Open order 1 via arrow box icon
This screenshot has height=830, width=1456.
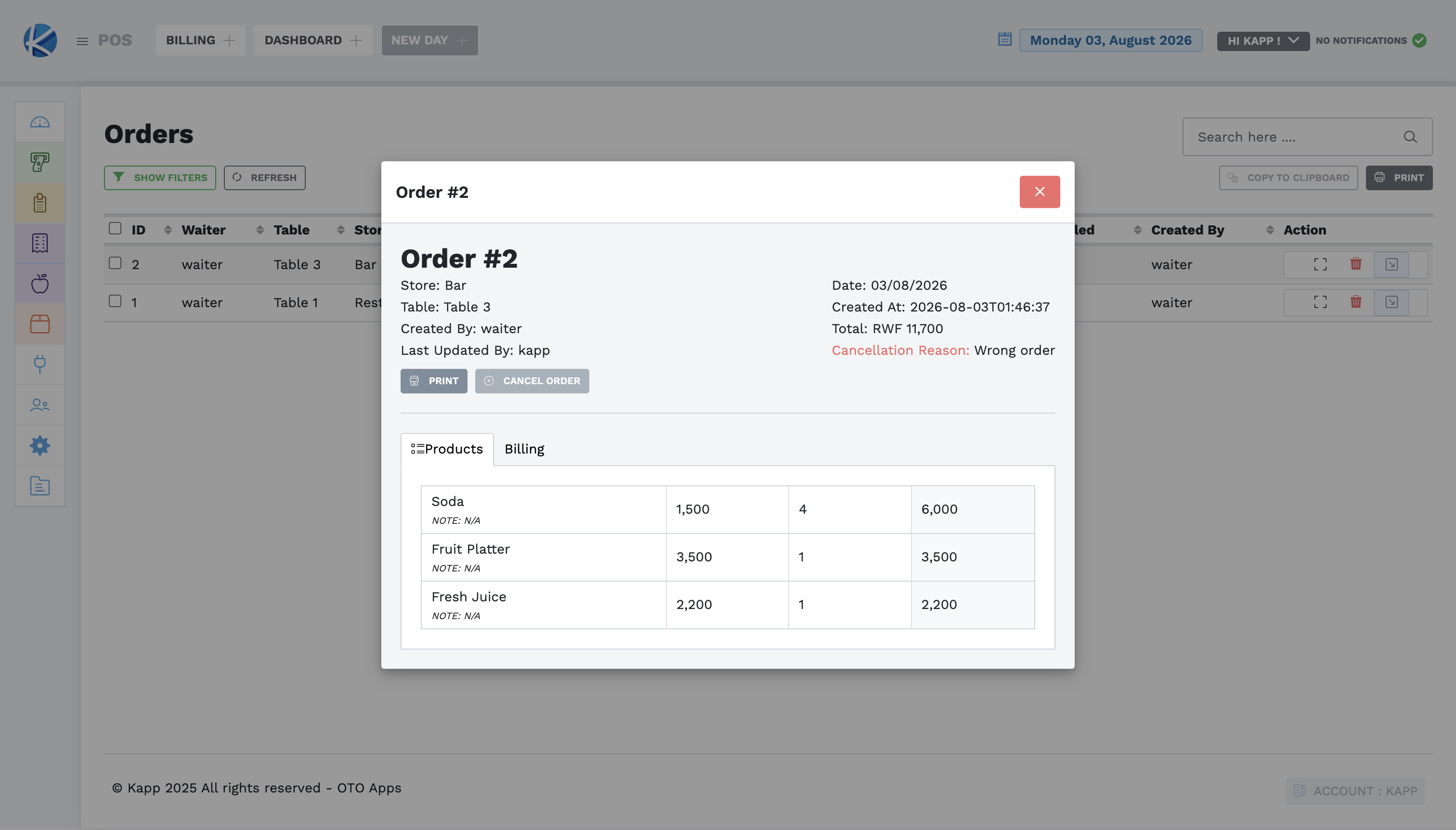click(1391, 302)
